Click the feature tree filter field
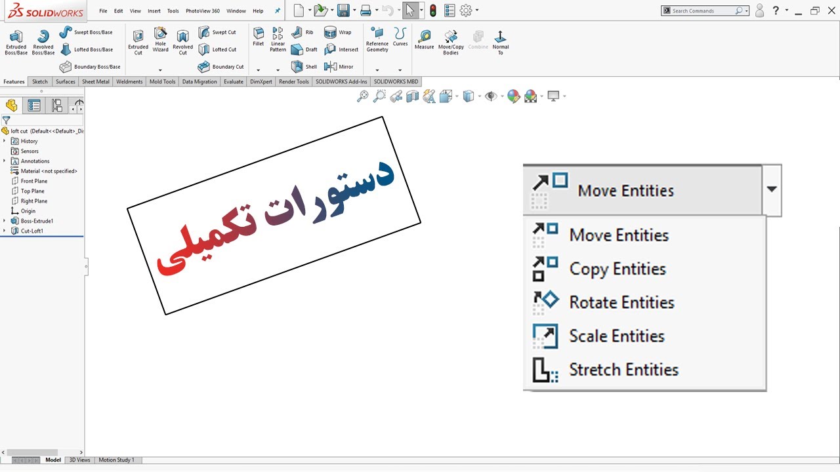This screenshot has height=472, width=840. (x=43, y=121)
